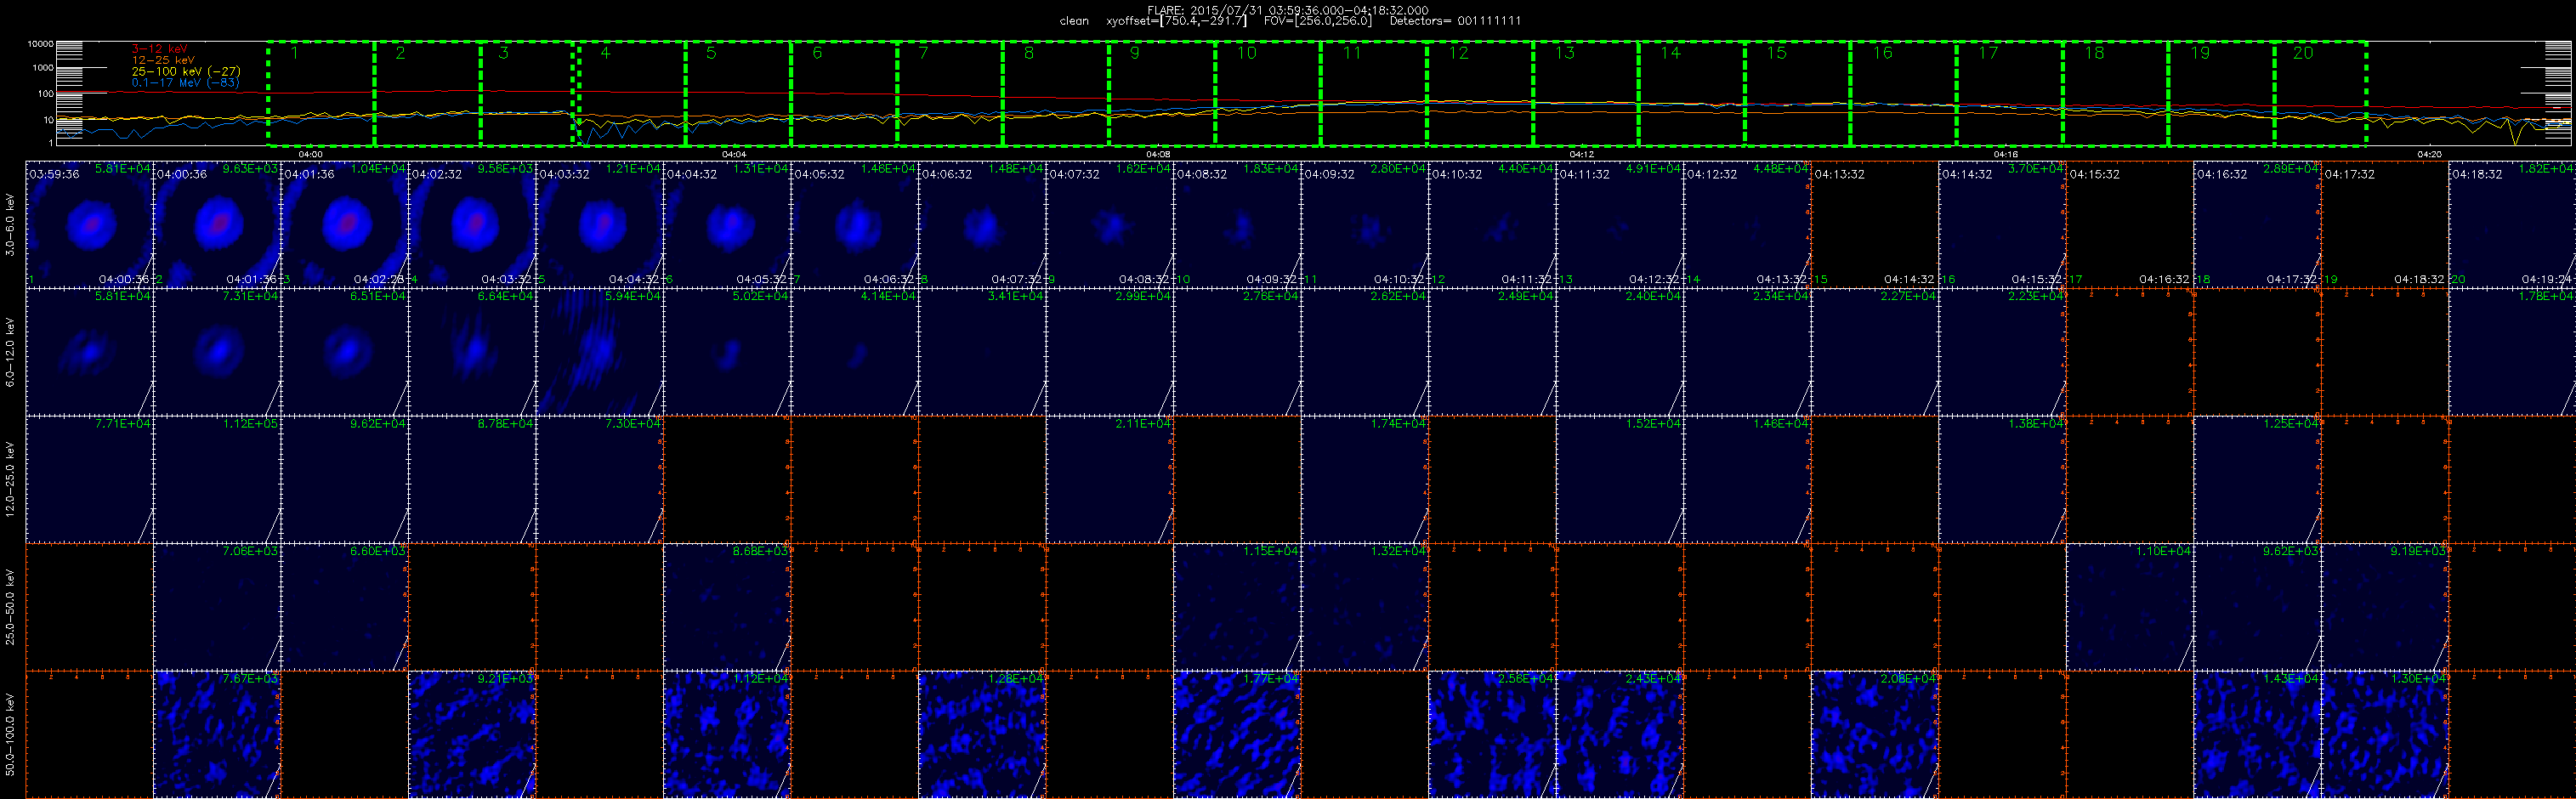Image resolution: width=2576 pixels, height=799 pixels.
Task: Click the red 3-12 keV legend label
Action: tap(159, 49)
